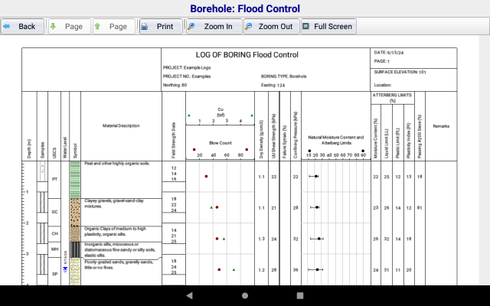The width and height of the screenshot is (490, 306).
Task: Select the Remarks column header
Action: tap(441, 125)
